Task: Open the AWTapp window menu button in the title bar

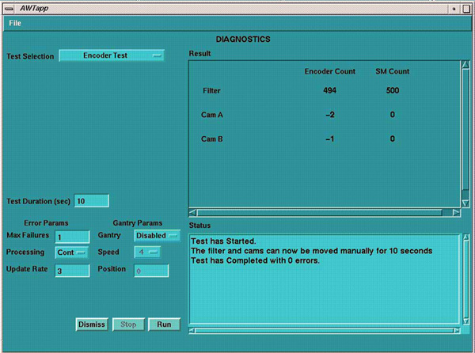Action: 8,7
